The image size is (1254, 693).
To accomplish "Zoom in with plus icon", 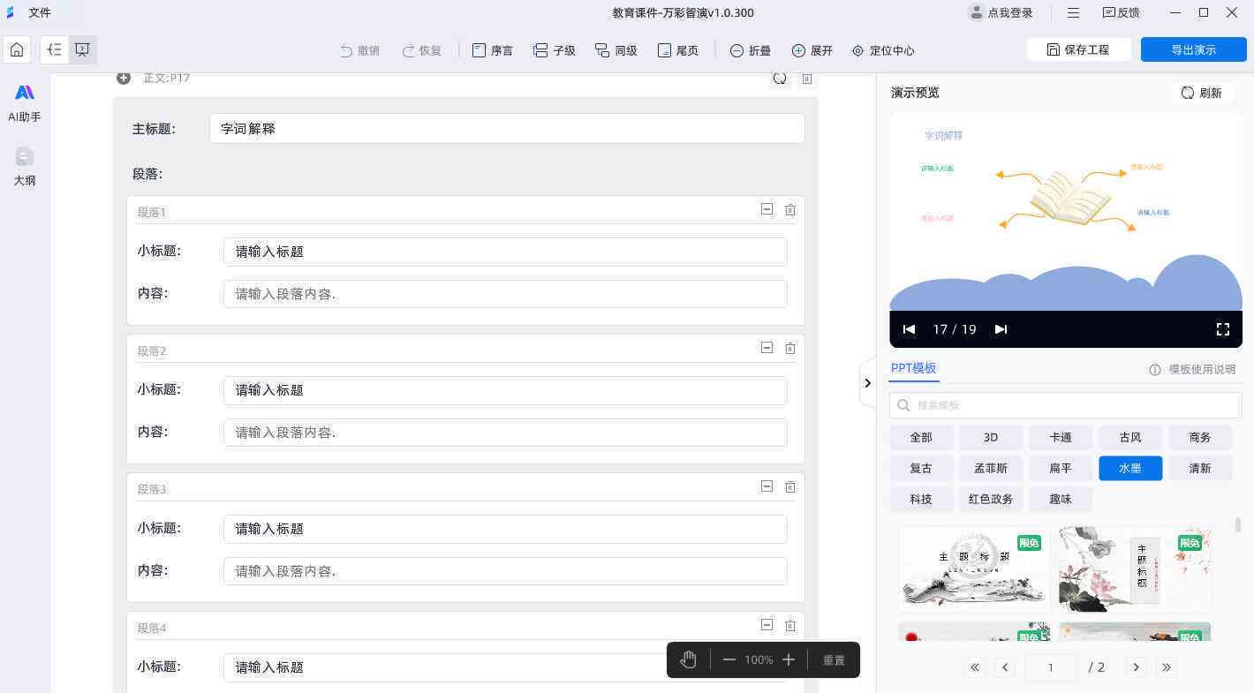I will (x=789, y=659).
